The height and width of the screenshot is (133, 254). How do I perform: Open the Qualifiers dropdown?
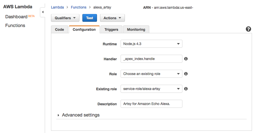pyautogui.click(x=65, y=18)
